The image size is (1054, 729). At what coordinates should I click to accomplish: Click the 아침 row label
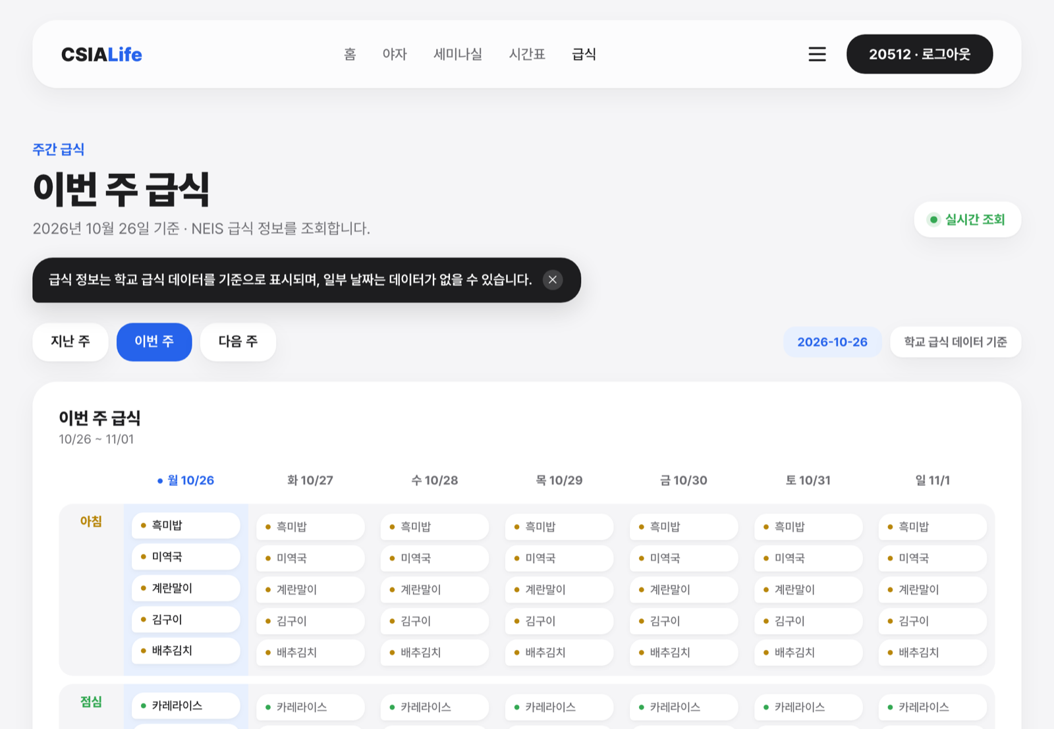[x=91, y=522]
